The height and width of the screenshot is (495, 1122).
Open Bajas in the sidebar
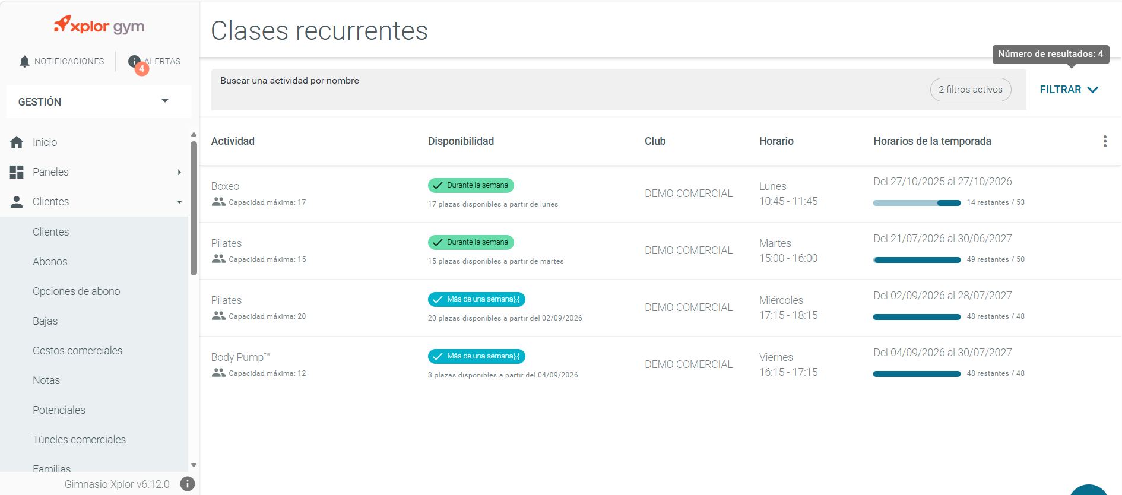coord(45,321)
